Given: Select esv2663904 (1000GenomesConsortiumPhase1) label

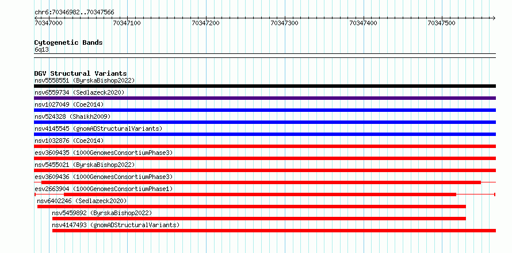Looking at the screenshot, I should click(x=104, y=189).
